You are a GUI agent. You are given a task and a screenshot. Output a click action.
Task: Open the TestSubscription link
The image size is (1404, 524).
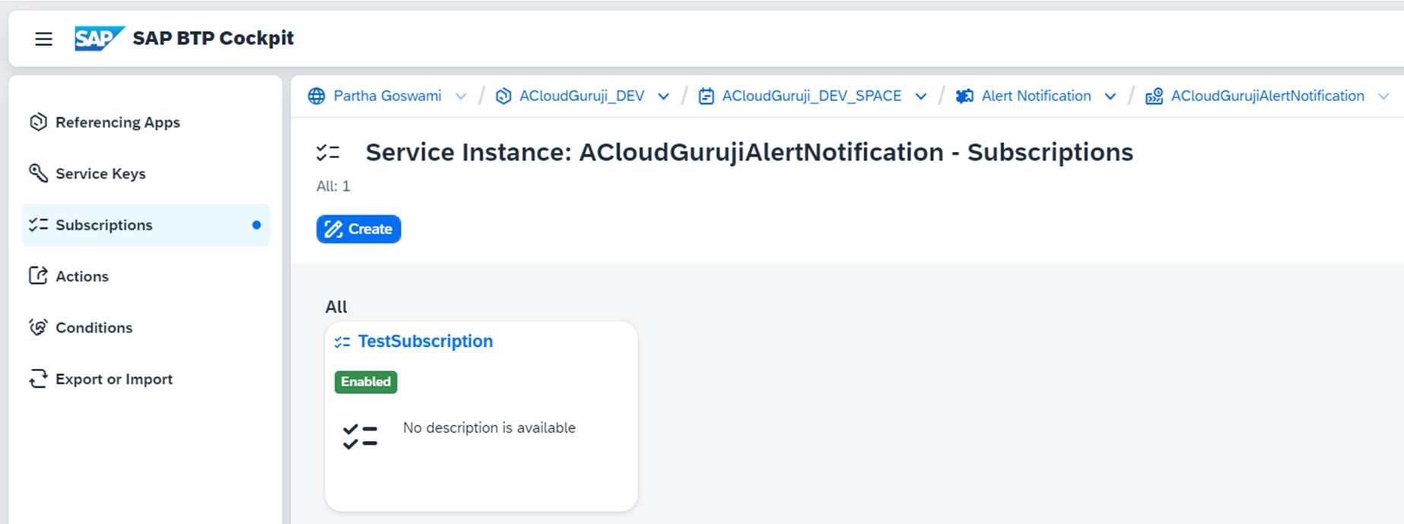point(425,341)
